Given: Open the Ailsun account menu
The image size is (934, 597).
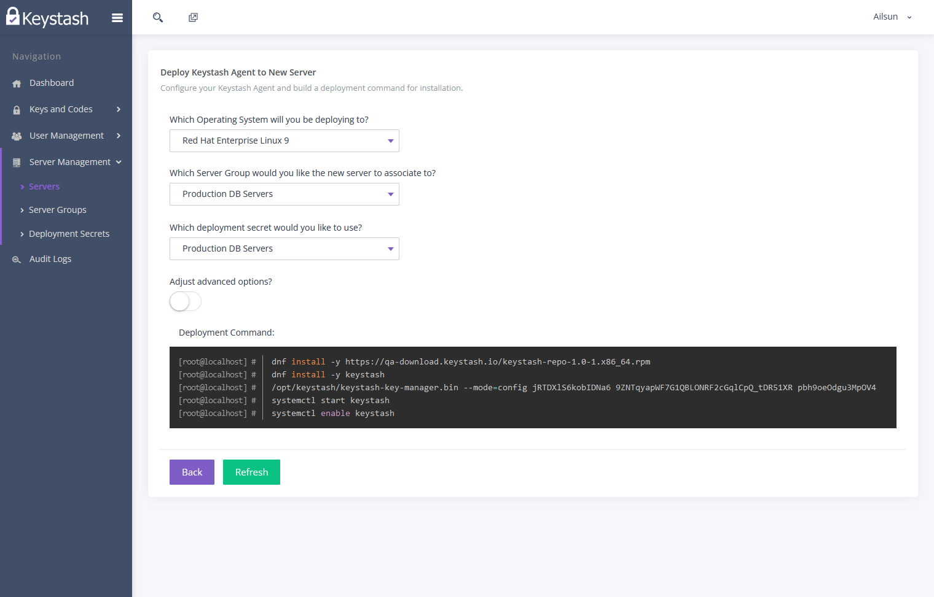Looking at the screenshot, I should (x=892, y=17).
